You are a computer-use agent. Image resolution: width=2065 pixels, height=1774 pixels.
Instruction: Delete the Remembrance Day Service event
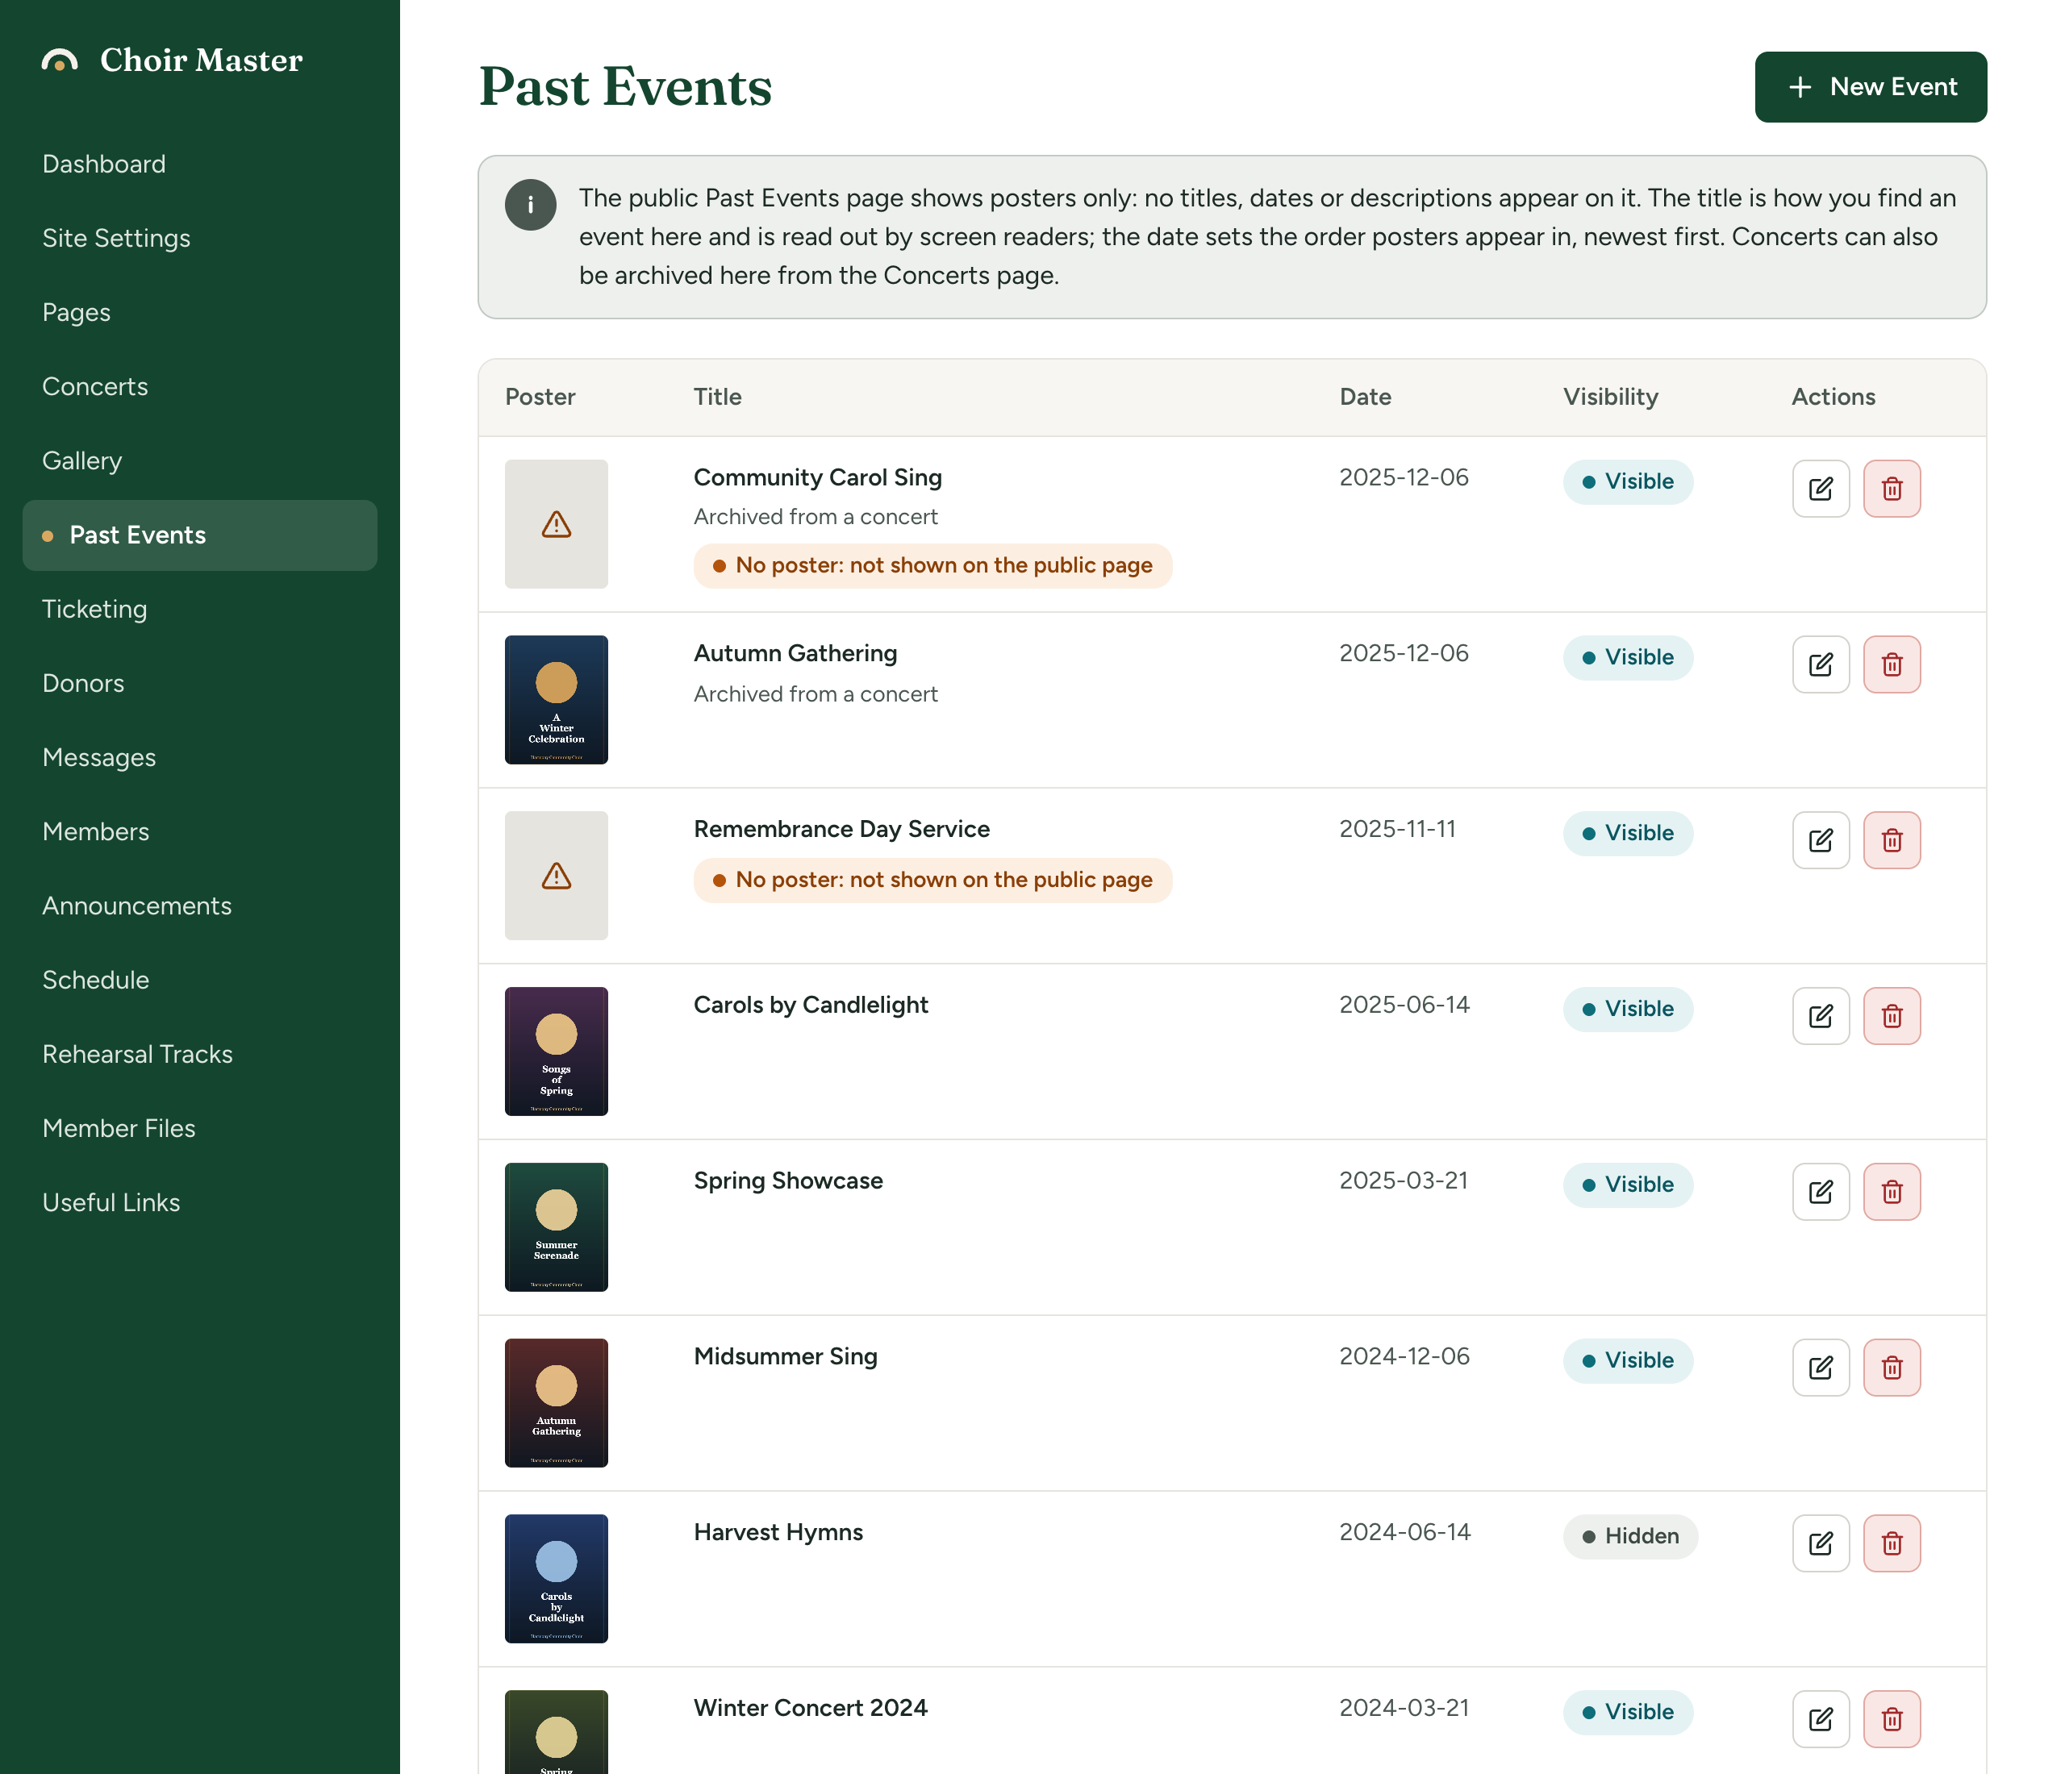(x=1892, y=839)
